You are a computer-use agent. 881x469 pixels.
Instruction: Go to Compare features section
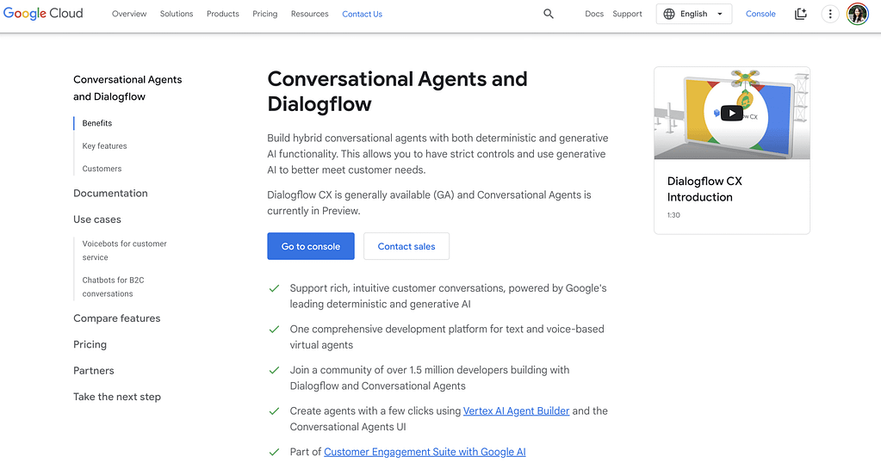[x=117, y=318]
